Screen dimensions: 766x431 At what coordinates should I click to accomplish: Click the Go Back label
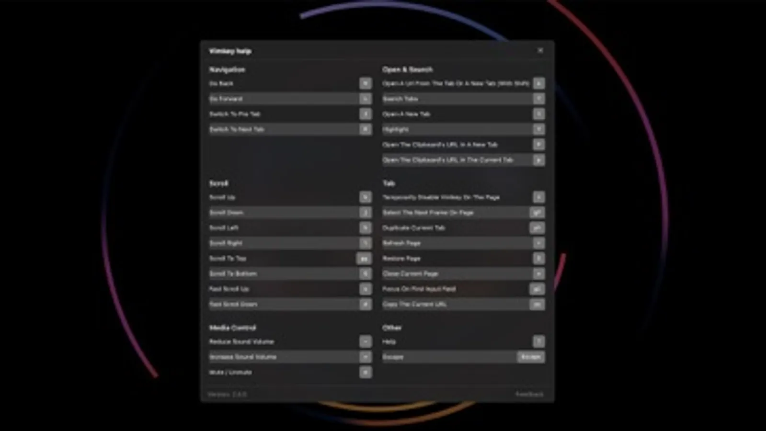point(221,83)
